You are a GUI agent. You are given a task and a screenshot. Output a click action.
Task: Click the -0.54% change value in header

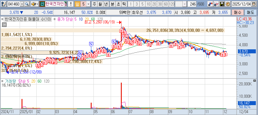(x=47, y=12)
